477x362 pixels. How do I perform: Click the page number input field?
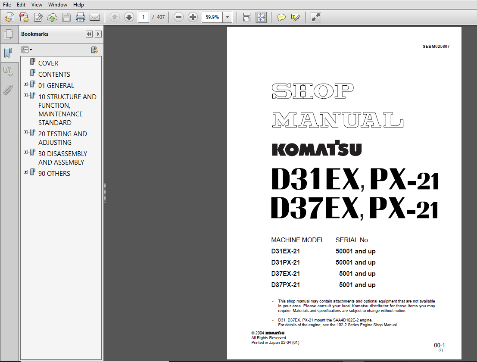point(143,17)
